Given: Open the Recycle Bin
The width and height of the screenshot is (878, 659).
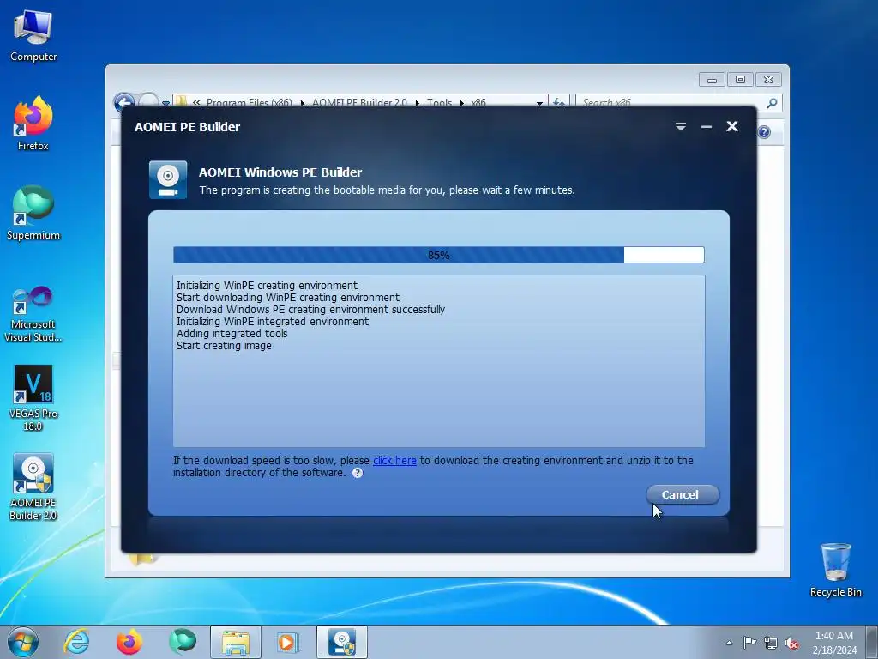Looking at the screenshot, I should [x=835, y=570].
